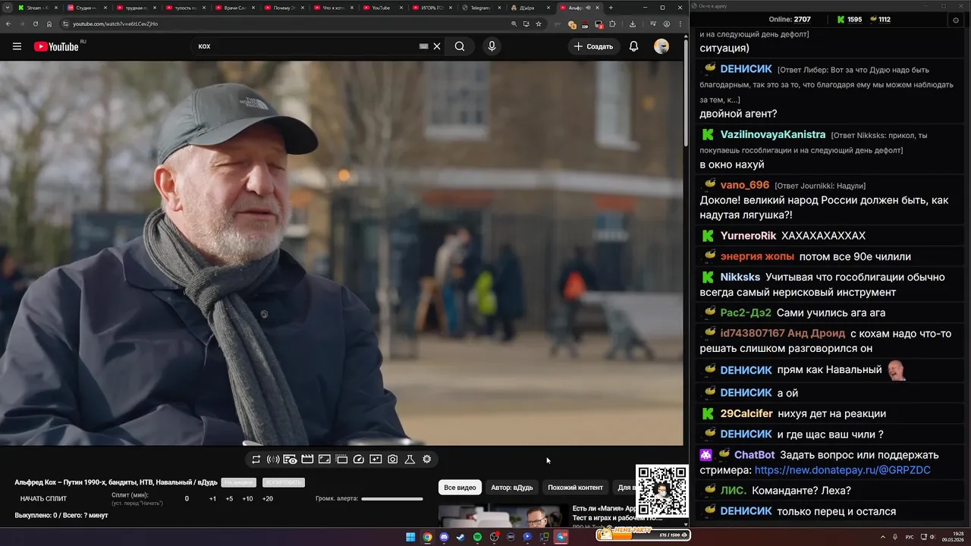Add +5 minutes to split
The image size is (971, 546).
pyautogui.click(x=229, y=498)
